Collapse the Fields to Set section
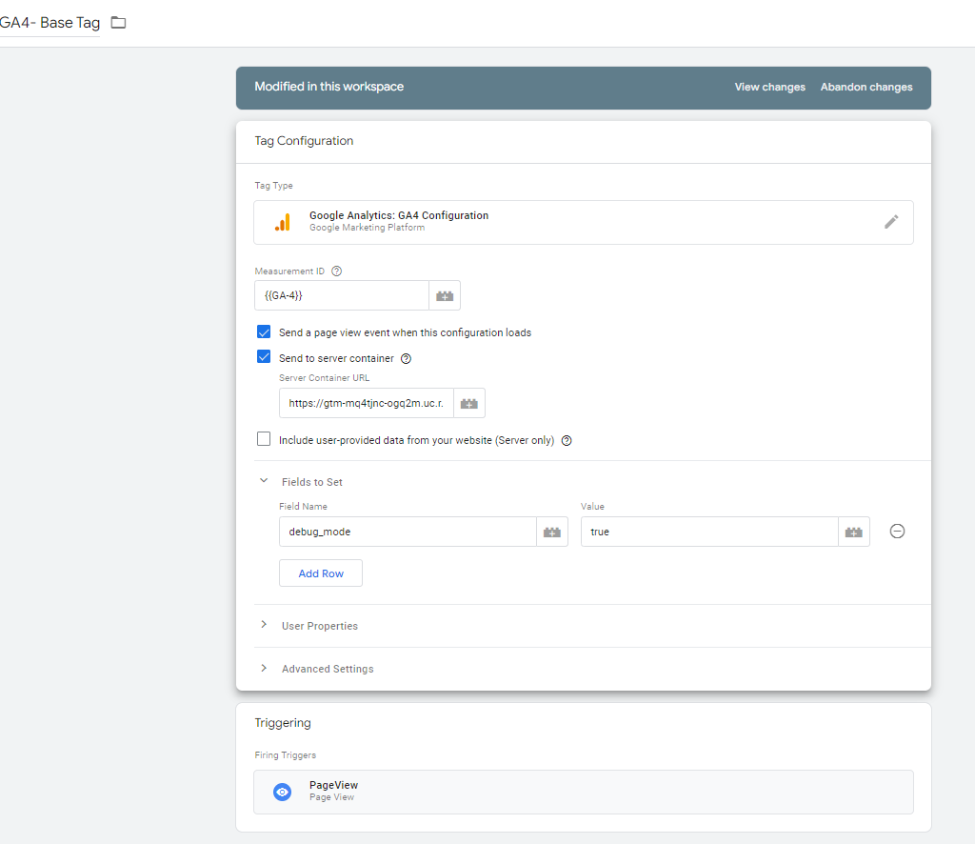 click(264, 481)
